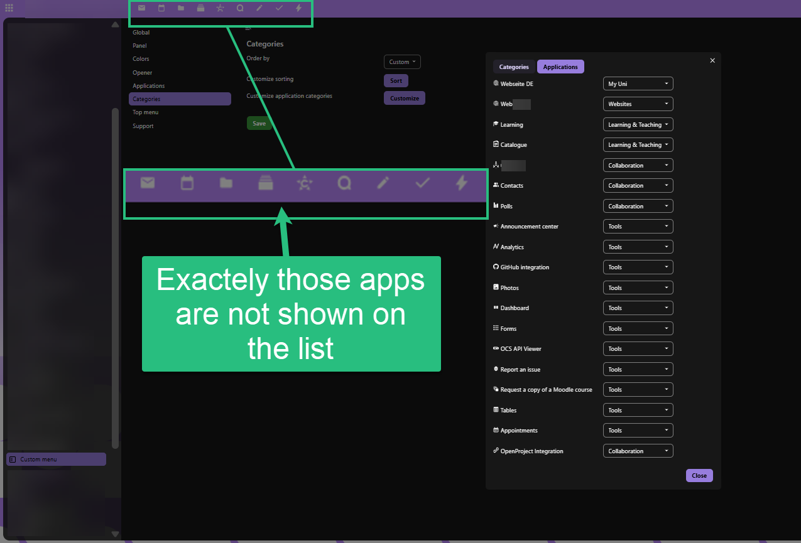Switch to the Categories tab in the dialog

point(513,67)
